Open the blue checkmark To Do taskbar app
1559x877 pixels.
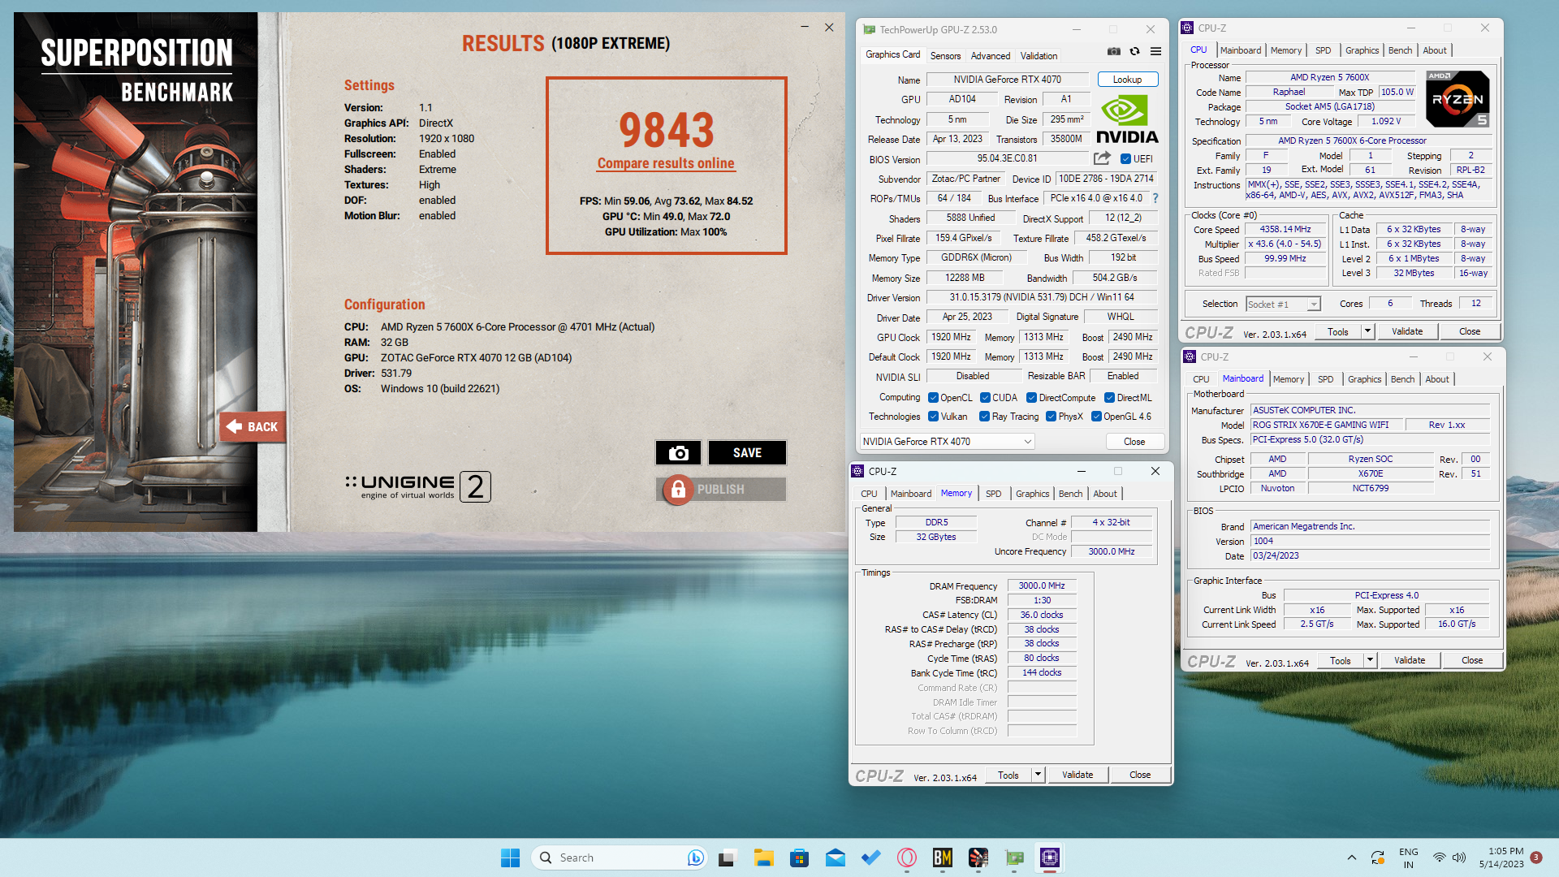(x=870, y=858)
